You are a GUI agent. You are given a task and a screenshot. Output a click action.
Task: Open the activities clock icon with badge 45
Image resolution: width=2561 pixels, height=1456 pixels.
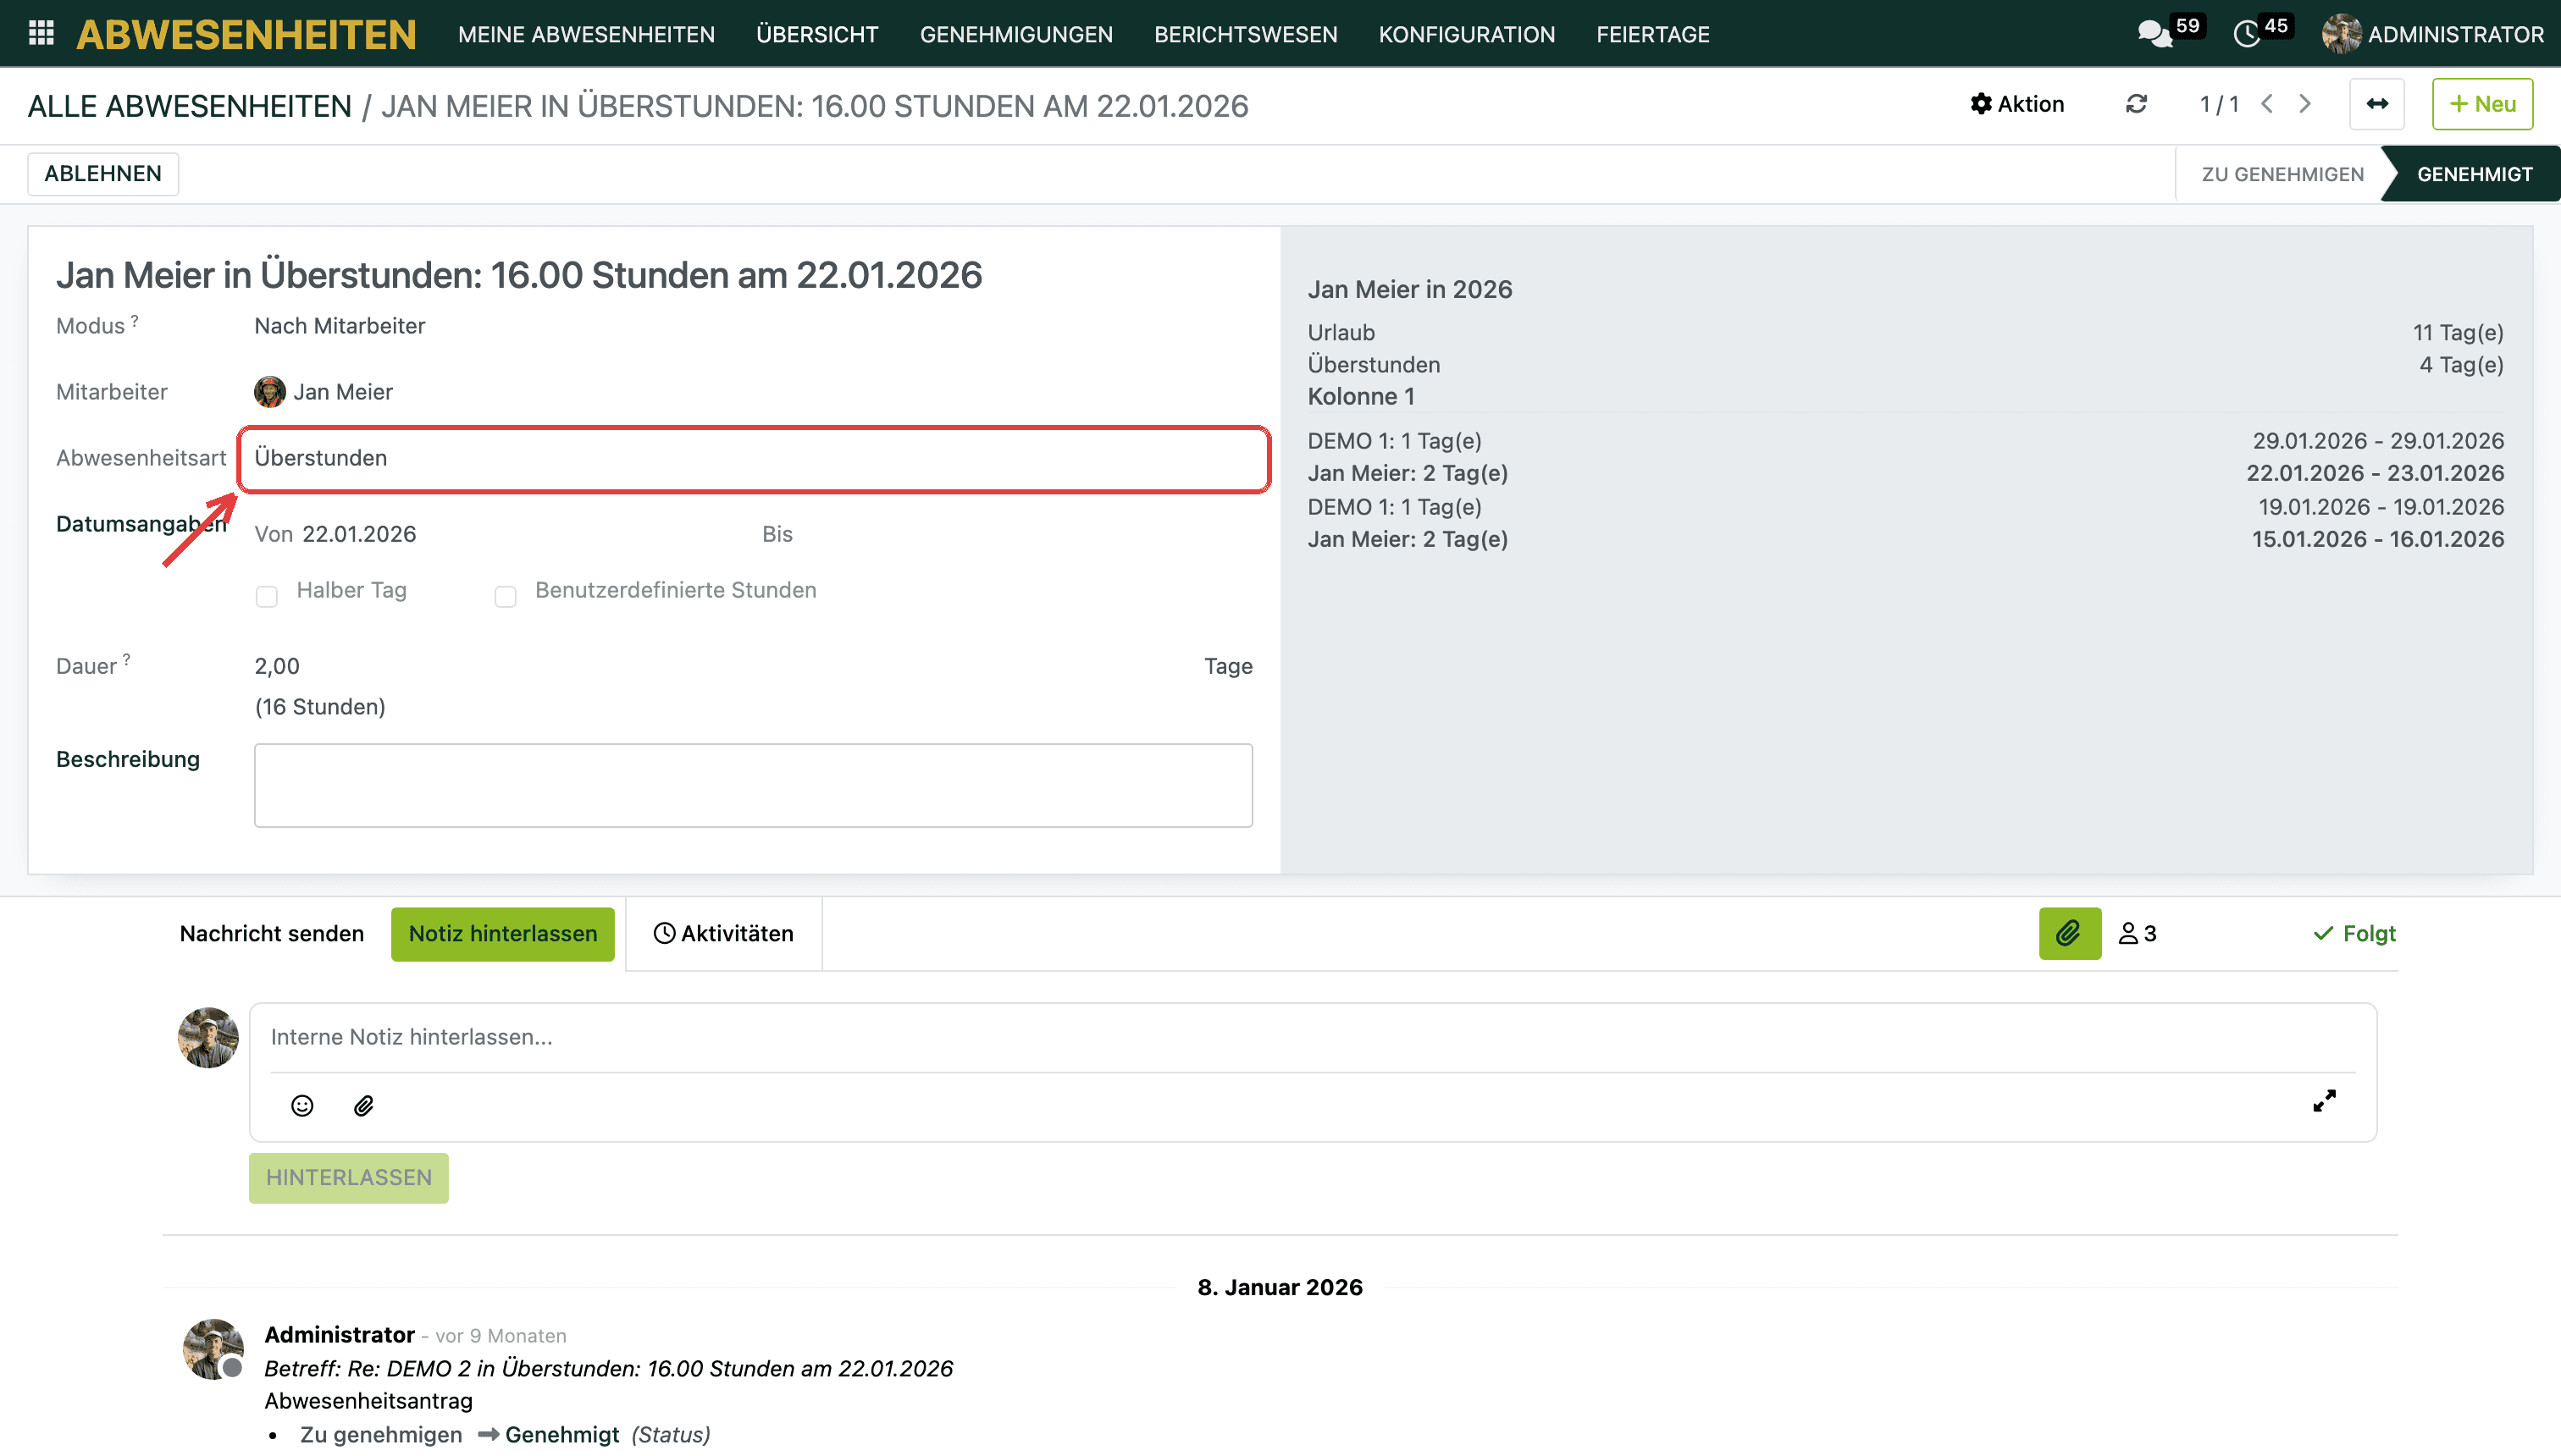coord(2247,34)
